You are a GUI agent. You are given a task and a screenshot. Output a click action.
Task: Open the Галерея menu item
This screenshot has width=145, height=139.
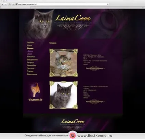[30, 62]
